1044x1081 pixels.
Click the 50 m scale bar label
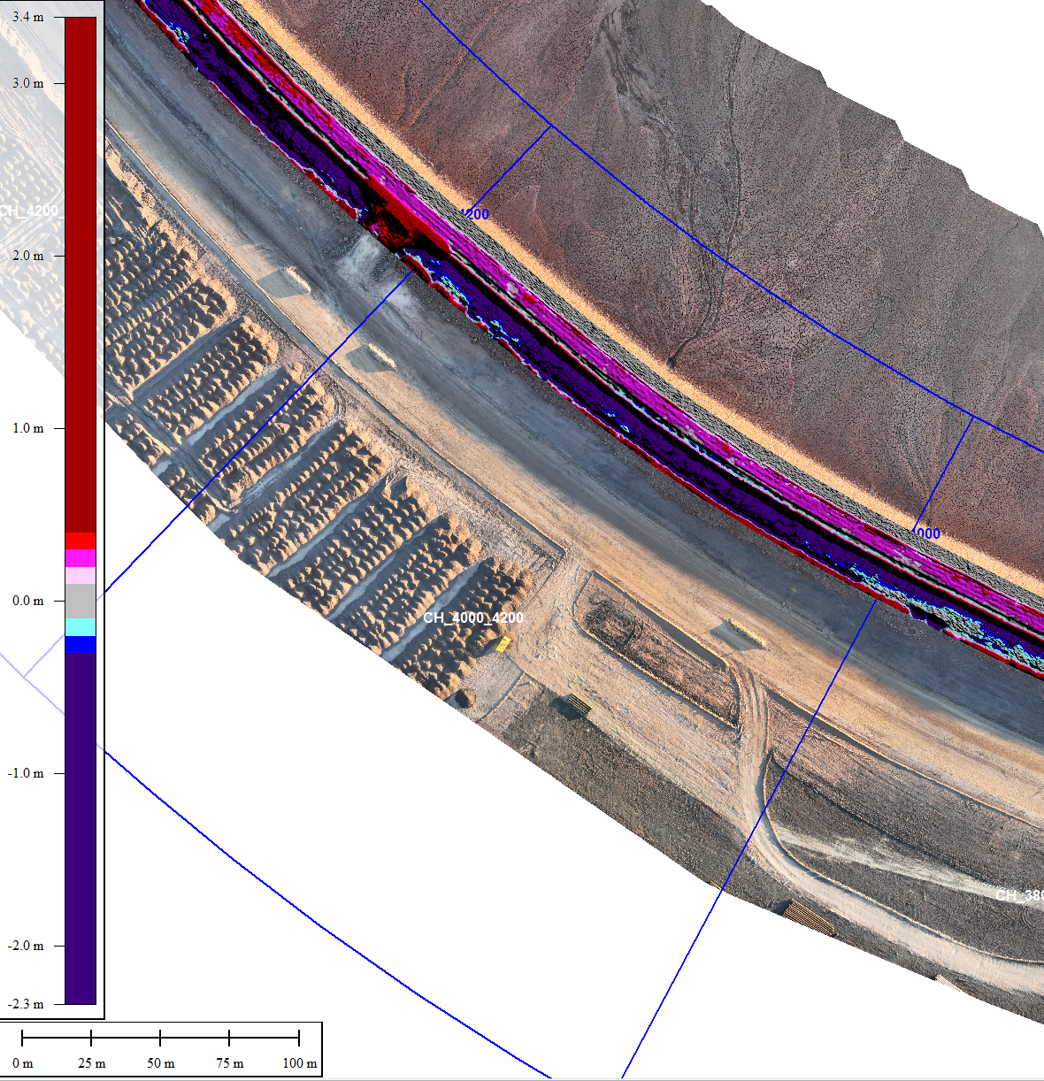pyautogui.click(x=161, y=1063)
